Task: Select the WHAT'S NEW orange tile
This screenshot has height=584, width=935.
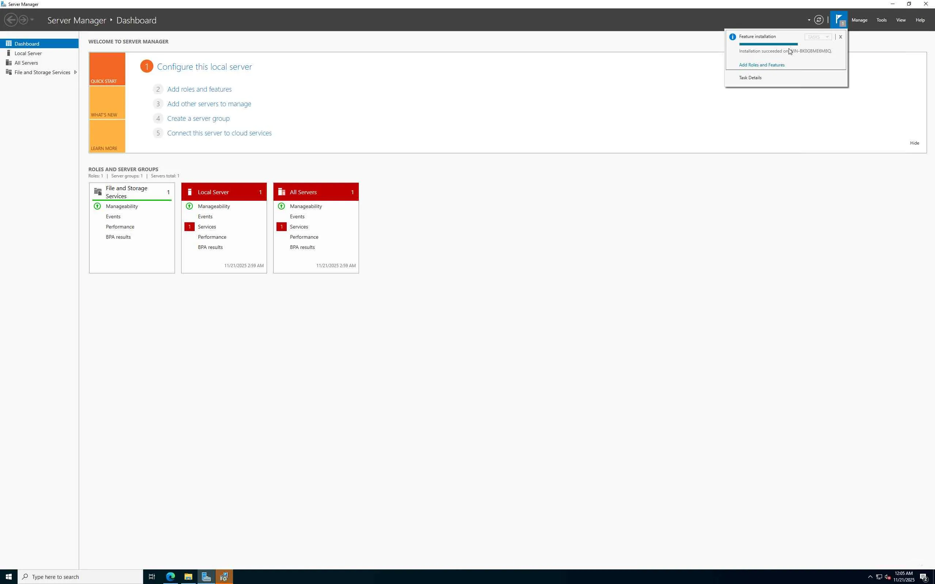Action: [107, 103]
